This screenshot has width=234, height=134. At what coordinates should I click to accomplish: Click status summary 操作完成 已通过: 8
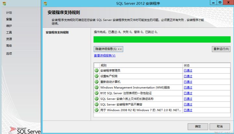click(x=126, y=32)
